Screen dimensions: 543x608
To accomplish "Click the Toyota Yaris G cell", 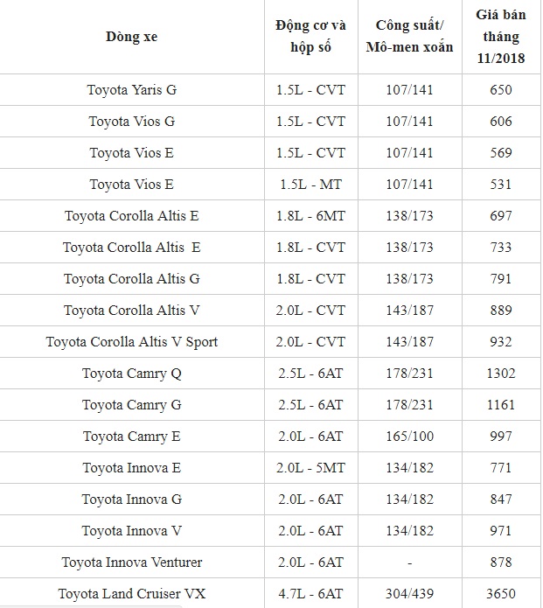I will click(132, 90).
